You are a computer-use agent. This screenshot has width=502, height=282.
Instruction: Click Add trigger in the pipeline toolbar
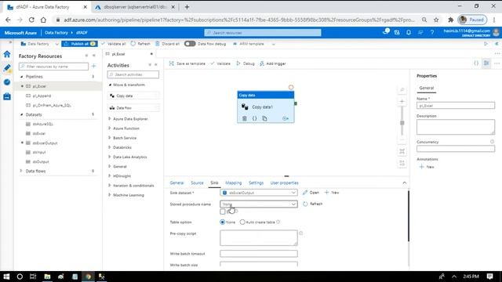[x=273, y=63]
